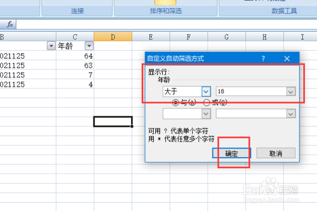Click the 确定 button
The height and width of the screenshot is (211, 317).
231,153
